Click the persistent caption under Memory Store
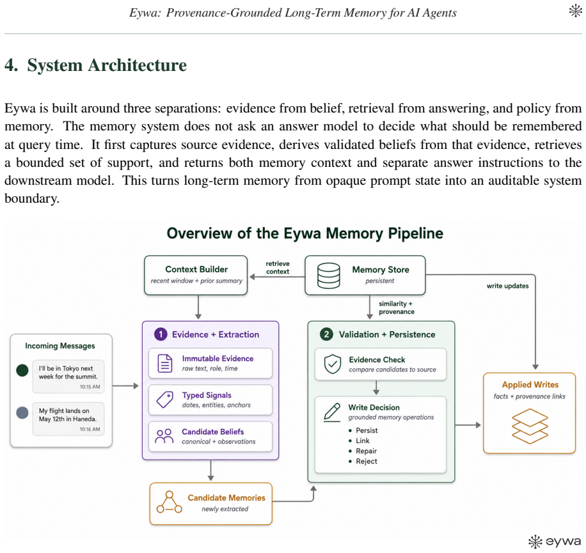The width and height of the screenshot is (586, 553). (x=380, y=281)
